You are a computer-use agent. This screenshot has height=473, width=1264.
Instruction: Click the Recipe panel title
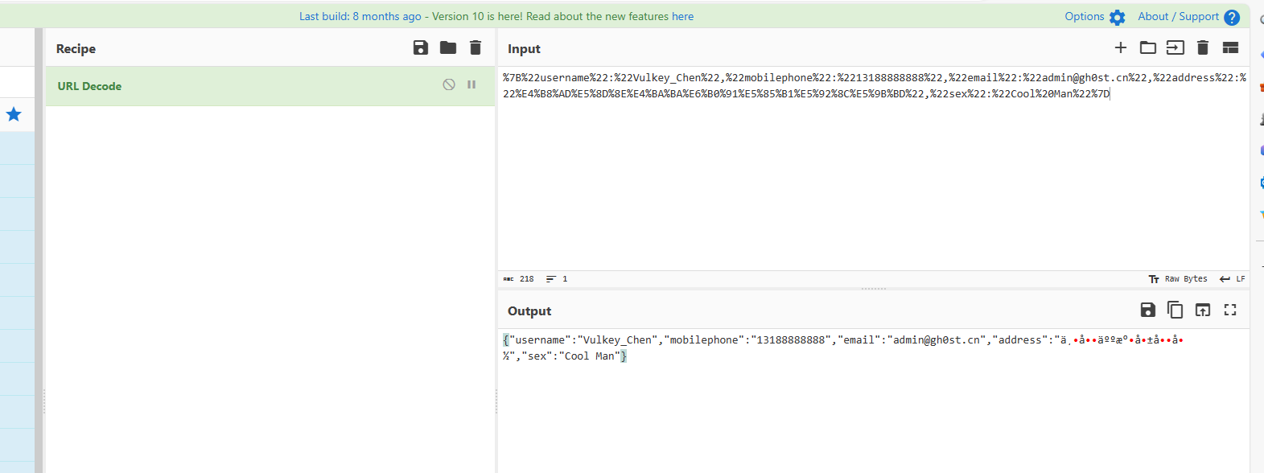(x=76, y=48)
